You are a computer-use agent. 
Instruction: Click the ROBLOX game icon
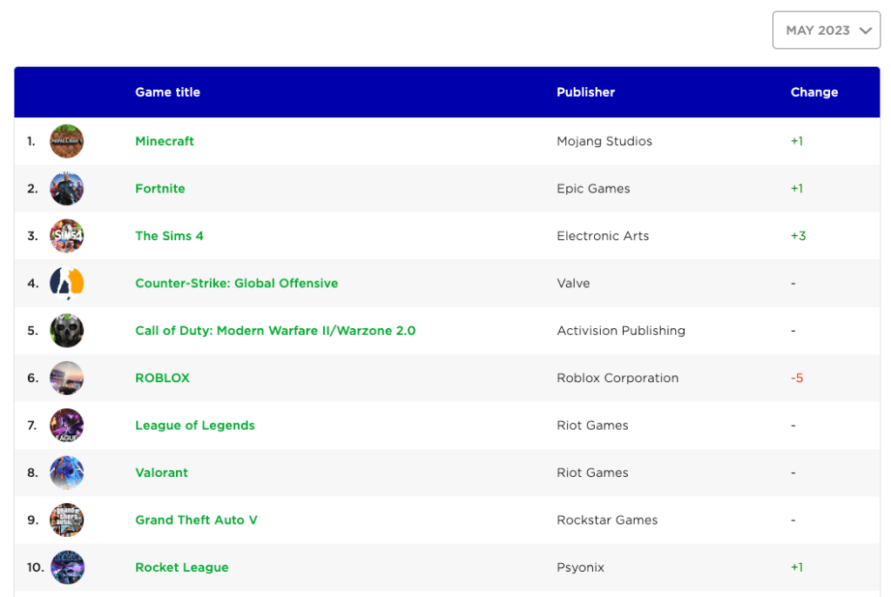[x=67, y=379]
